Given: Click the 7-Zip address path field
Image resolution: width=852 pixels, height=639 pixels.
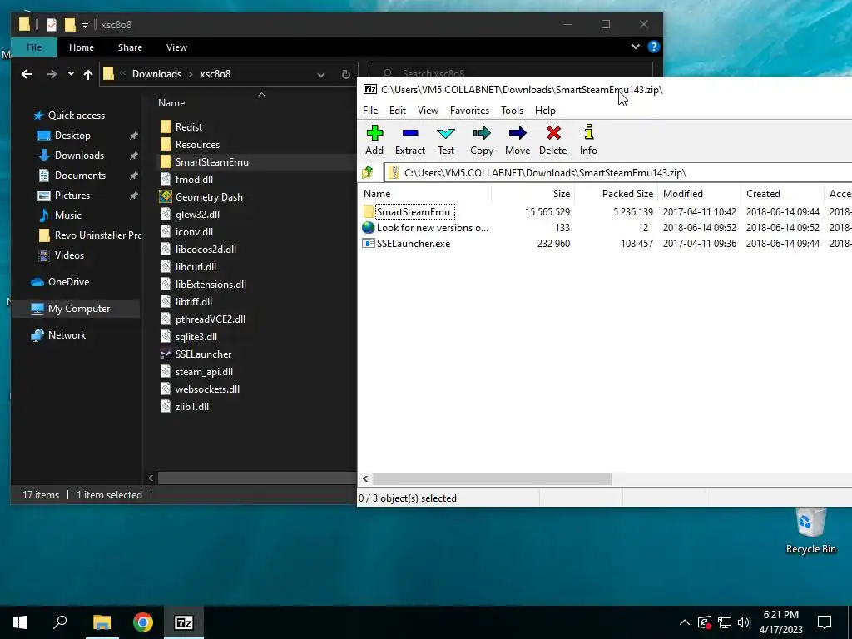Looking at the screenshot, I should 618,173.
